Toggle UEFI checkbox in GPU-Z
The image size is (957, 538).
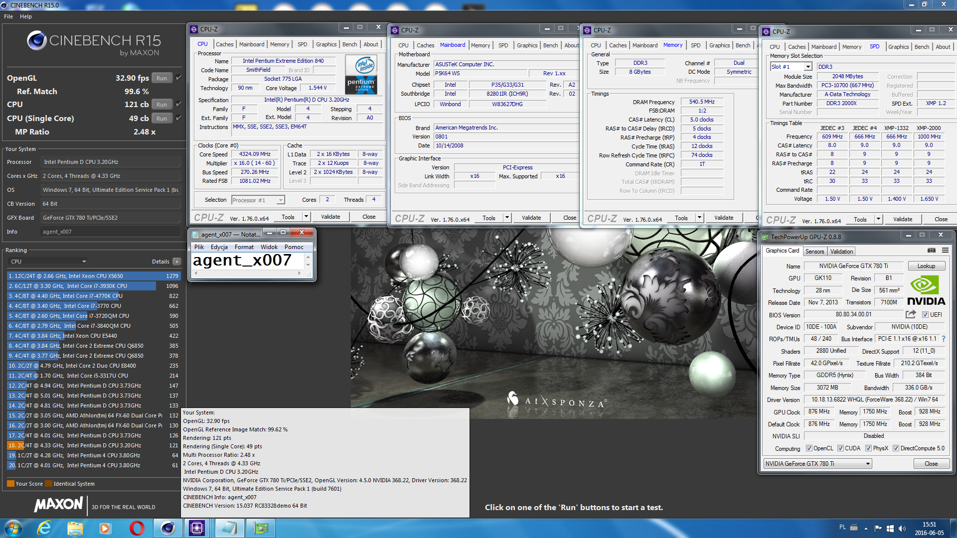[925, 315]
